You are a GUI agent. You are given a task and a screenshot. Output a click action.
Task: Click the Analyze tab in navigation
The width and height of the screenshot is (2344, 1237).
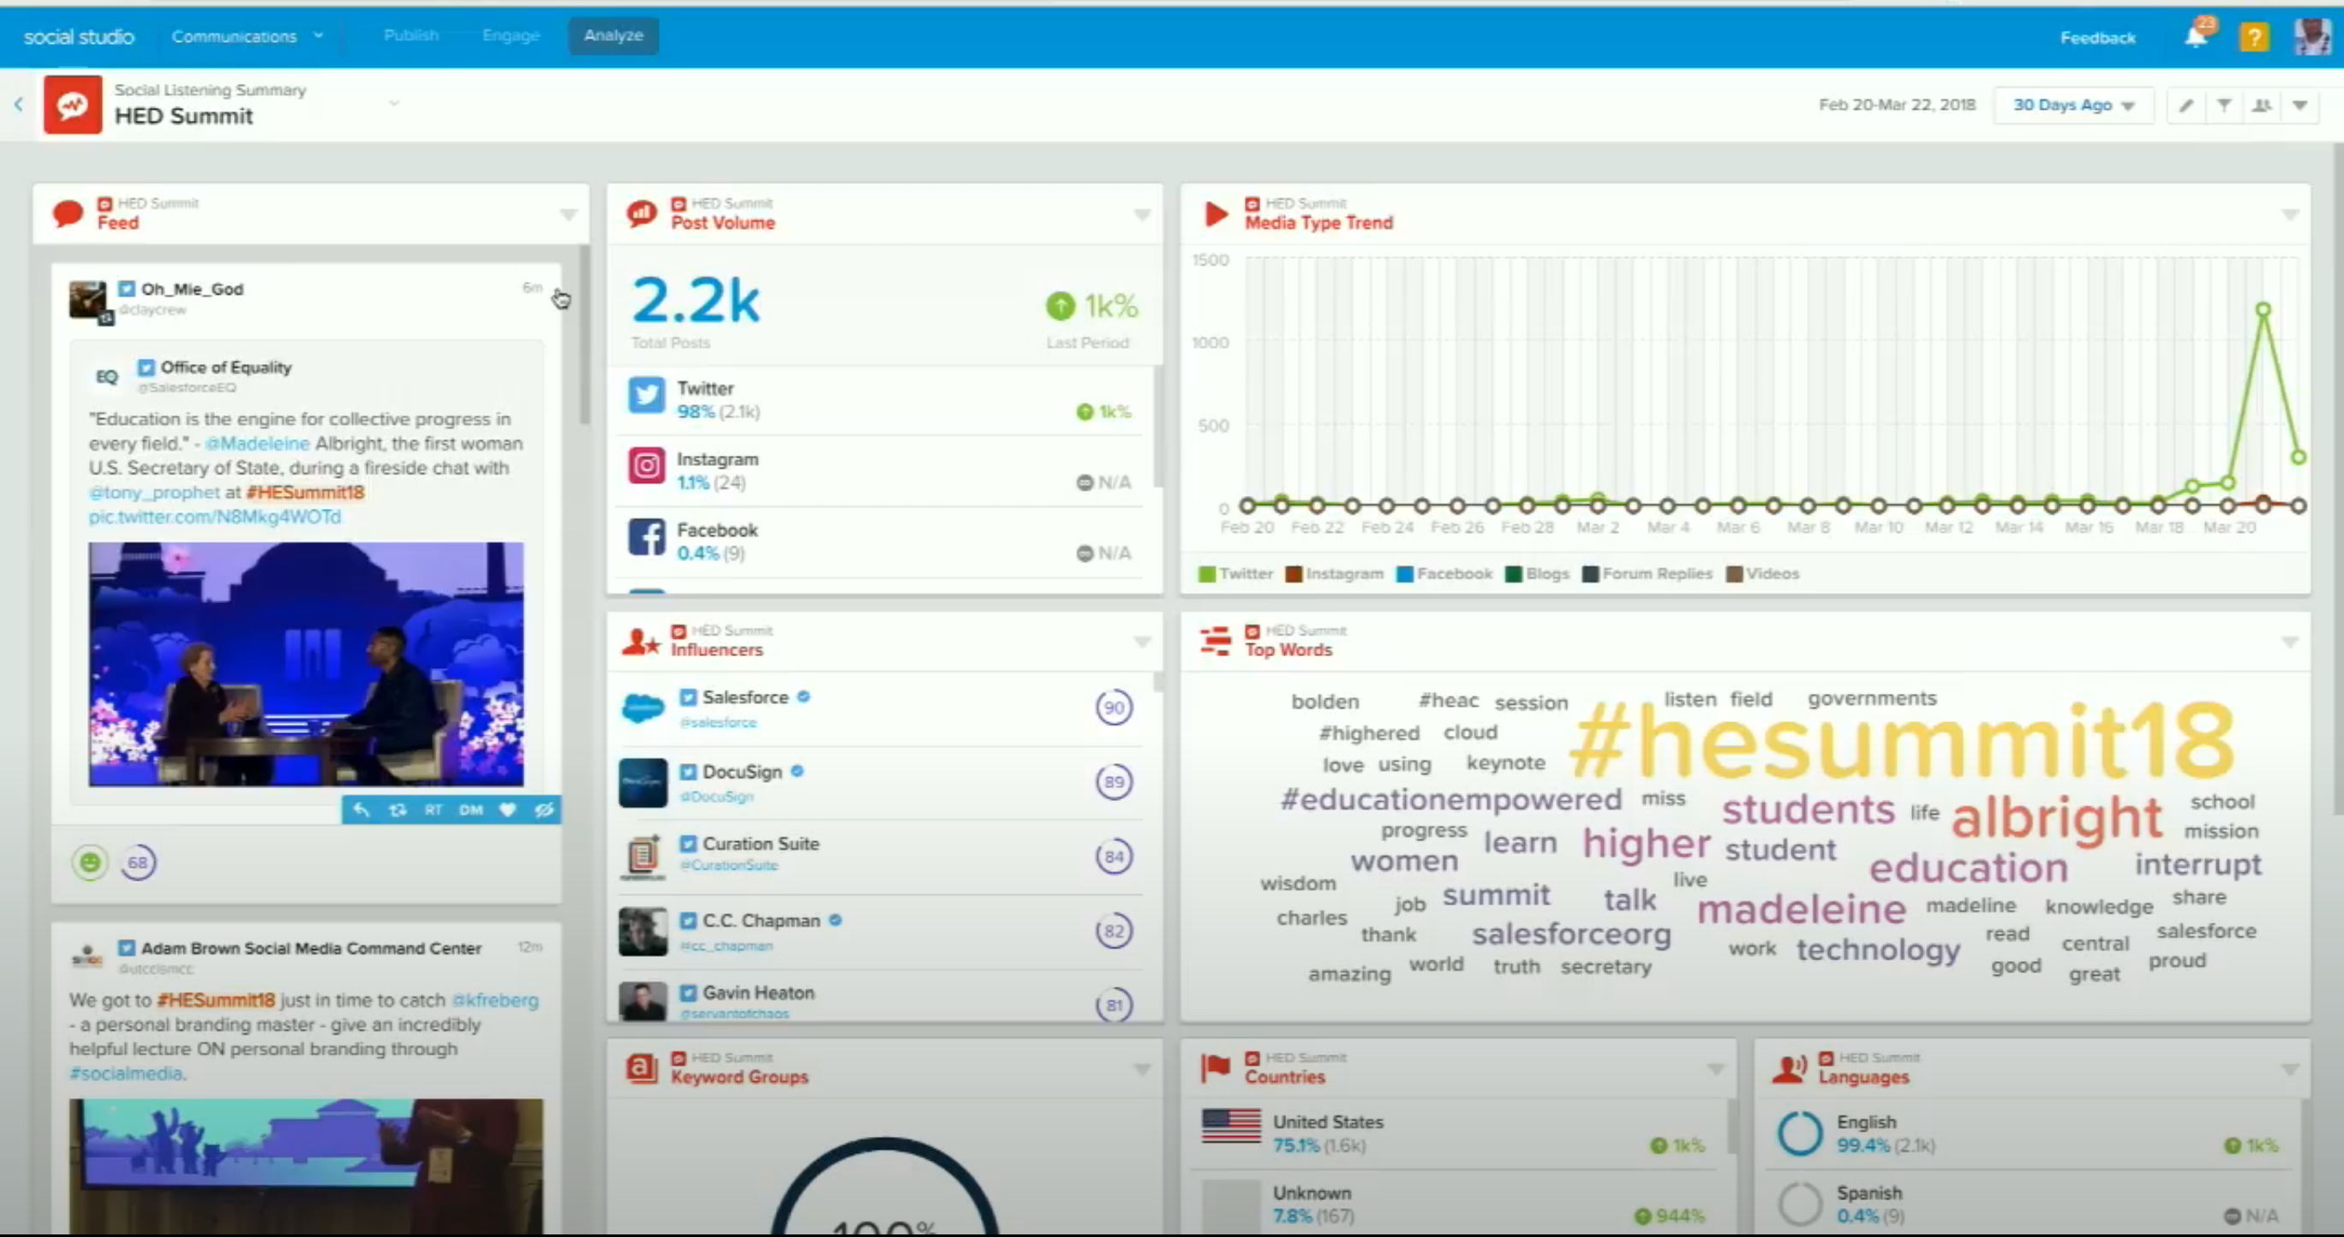(613, 34)
